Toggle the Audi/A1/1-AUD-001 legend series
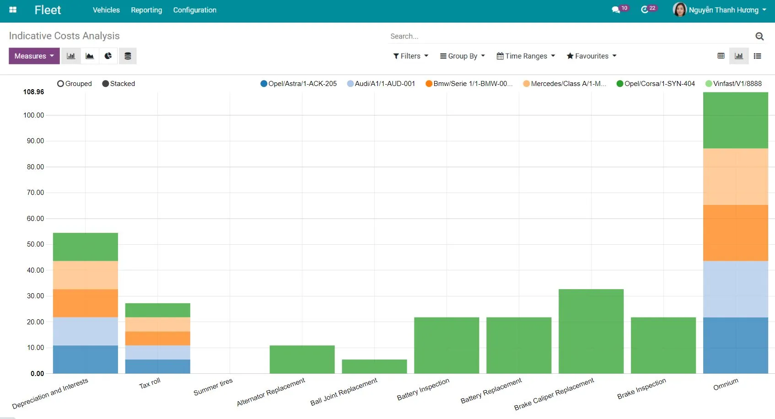Viewport: 775px width, 419px height. (x=381, y=84)
